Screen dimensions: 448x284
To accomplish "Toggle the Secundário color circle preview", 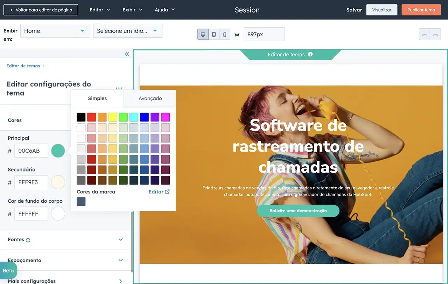I will (x=58, y=182).
